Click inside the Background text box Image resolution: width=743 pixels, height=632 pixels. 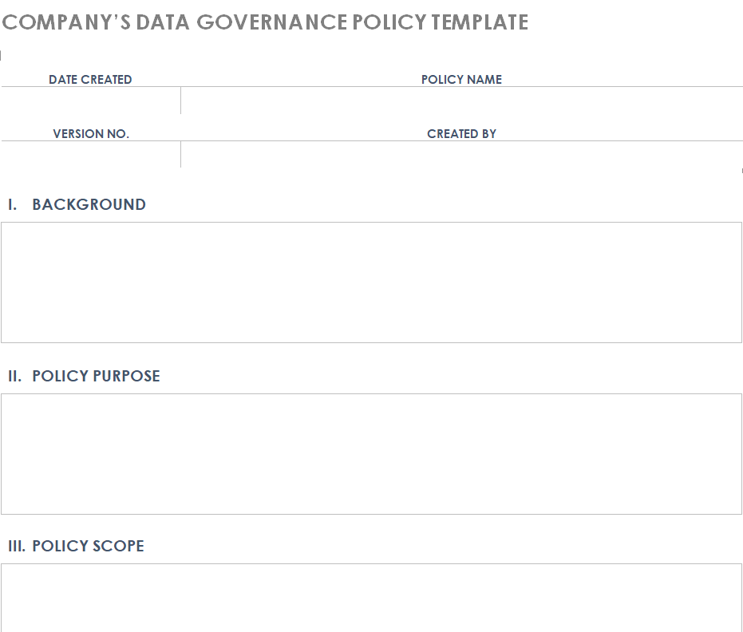point(371,282)
